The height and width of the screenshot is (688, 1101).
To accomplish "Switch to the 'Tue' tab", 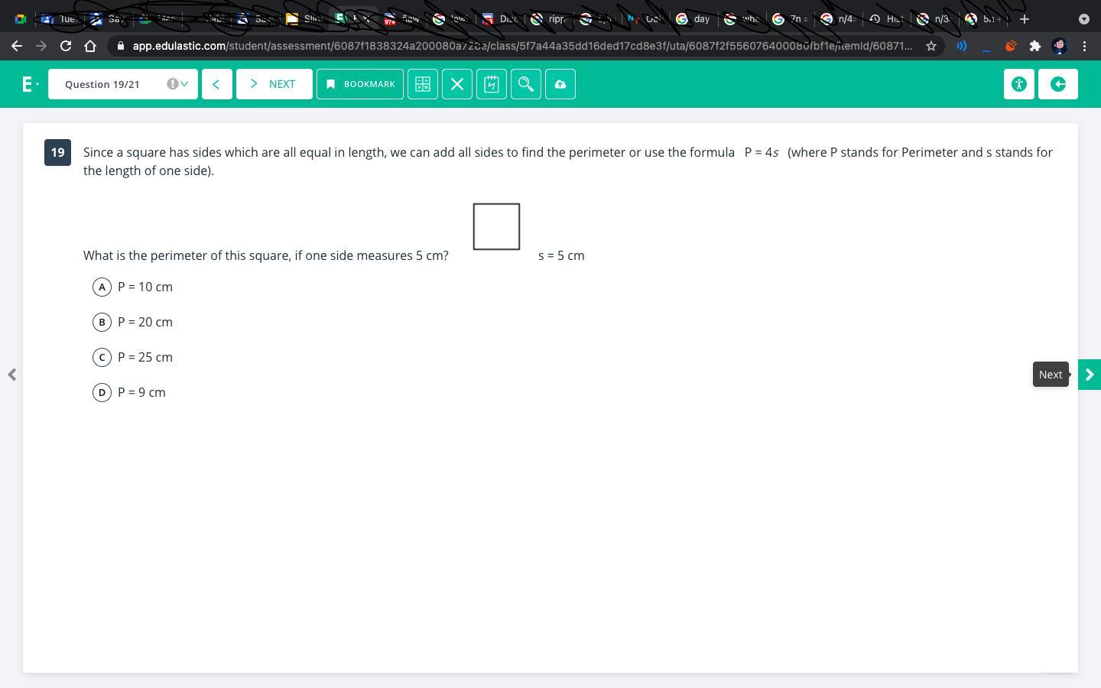I will pyautogui.click(x=60, y=19).
